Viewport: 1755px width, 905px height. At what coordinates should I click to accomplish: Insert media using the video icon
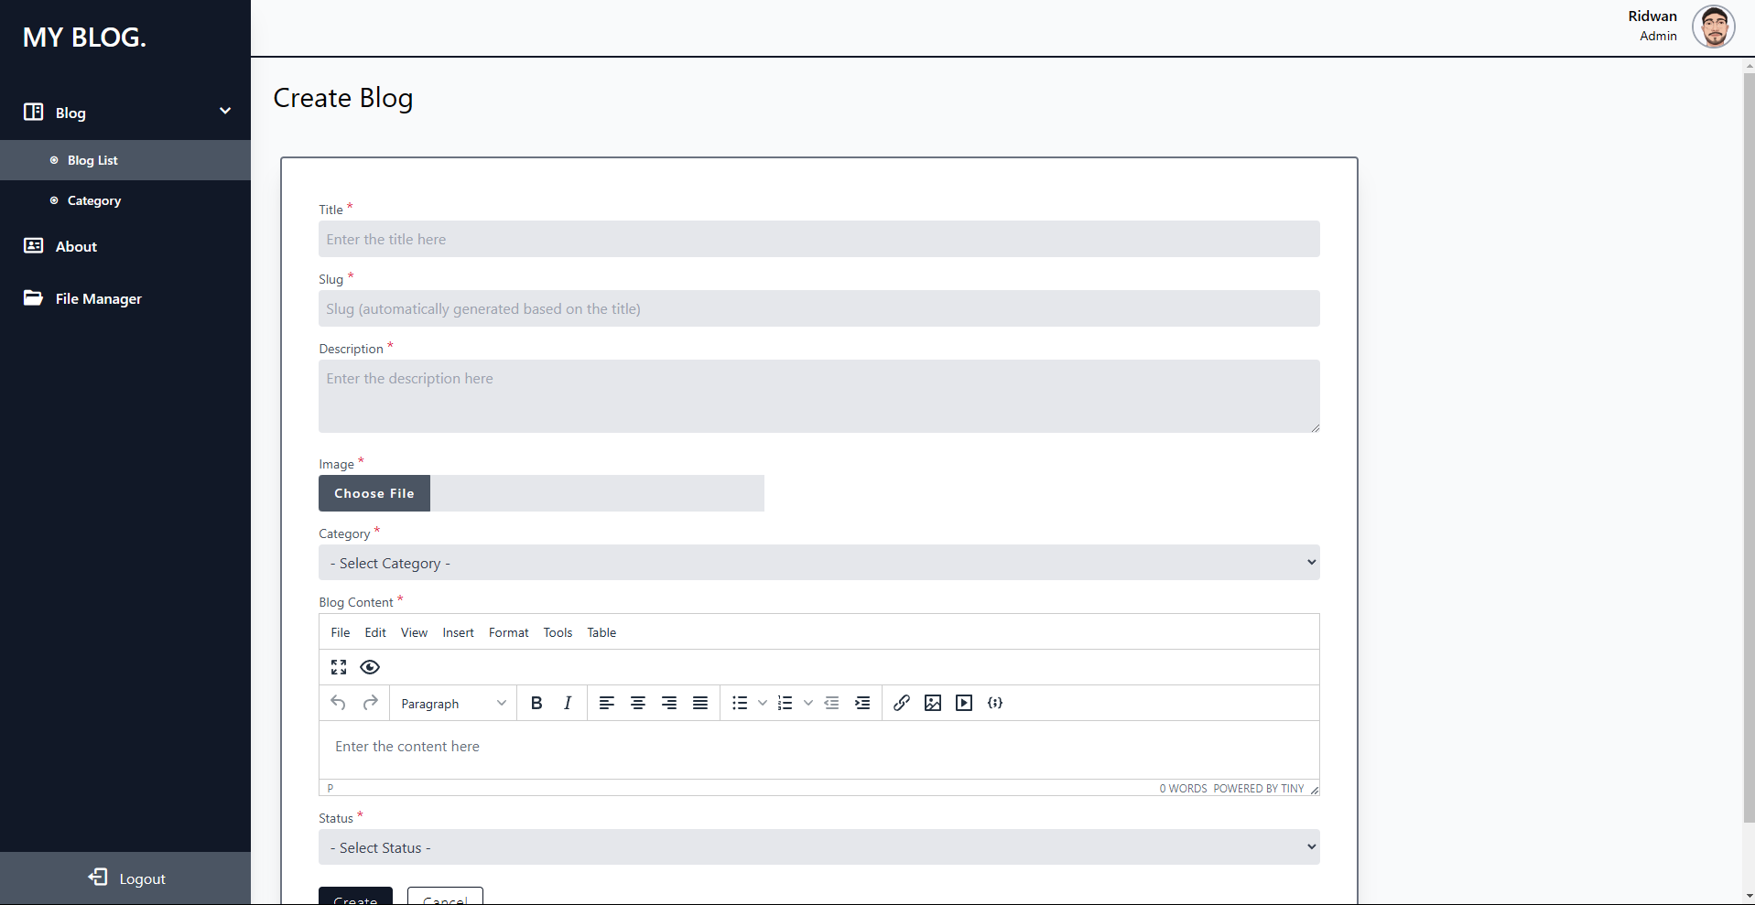964,703
